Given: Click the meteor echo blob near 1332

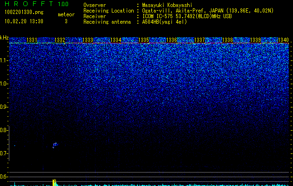Looking at the screenshot, I should (55, 145).
